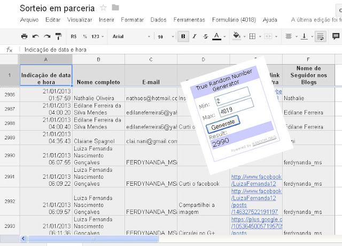This screenshot has width=342, height=246.
Task: Redo the last action
Action: (x=47, y=36)
